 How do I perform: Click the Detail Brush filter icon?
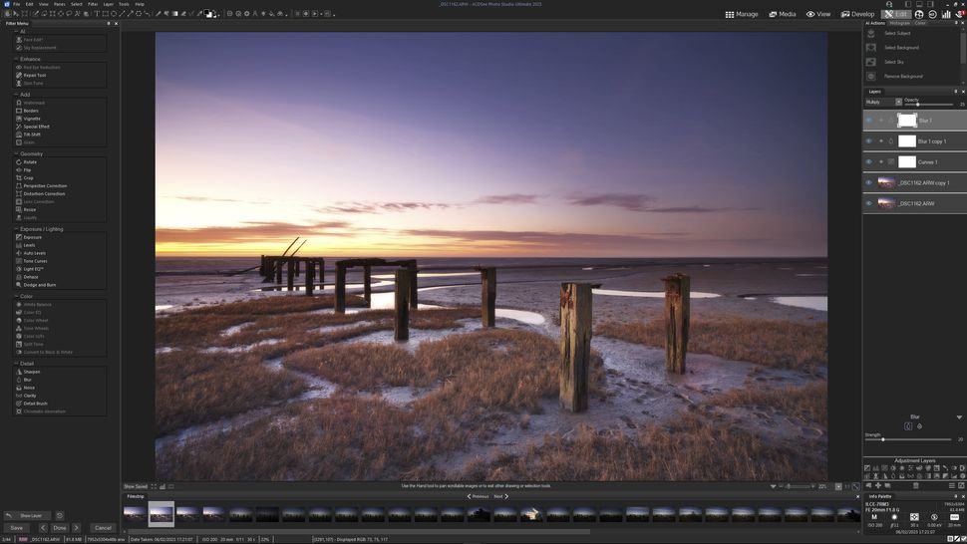pos(19,404)
